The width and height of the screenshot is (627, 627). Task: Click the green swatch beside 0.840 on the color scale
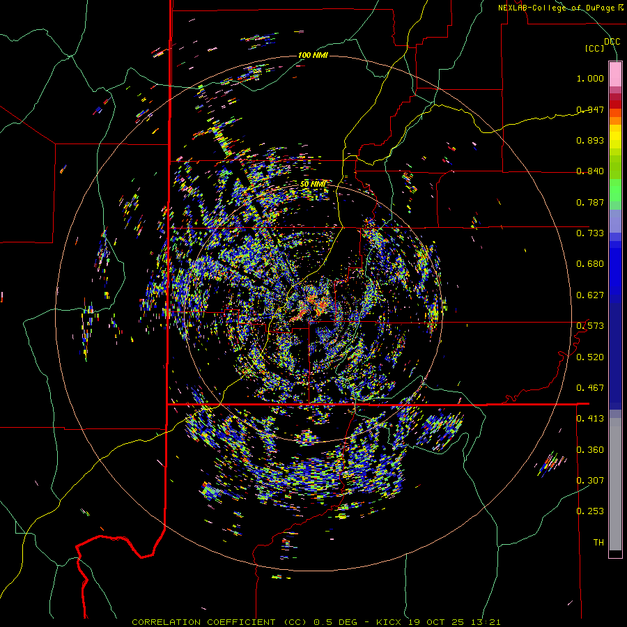615,167
